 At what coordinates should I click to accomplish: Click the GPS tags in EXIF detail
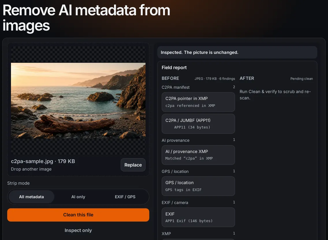point(183,190)
